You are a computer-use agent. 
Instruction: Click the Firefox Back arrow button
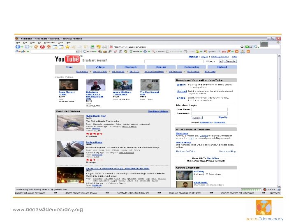[18, 46]
